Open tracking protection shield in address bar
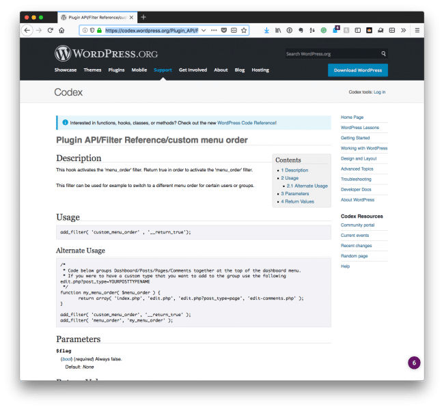This screenshot has height=409, width=444. click(92, 30)
